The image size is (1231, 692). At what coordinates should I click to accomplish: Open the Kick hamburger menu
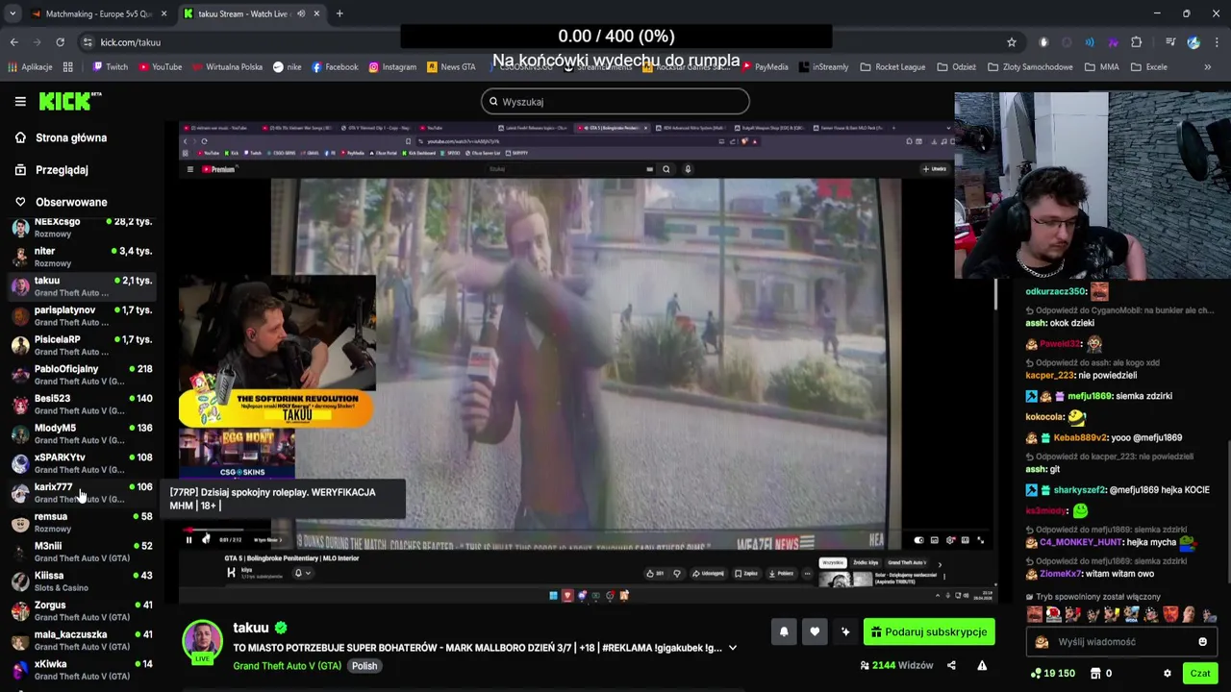20,101
